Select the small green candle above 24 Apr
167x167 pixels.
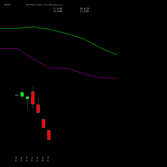tap(27, 98)
